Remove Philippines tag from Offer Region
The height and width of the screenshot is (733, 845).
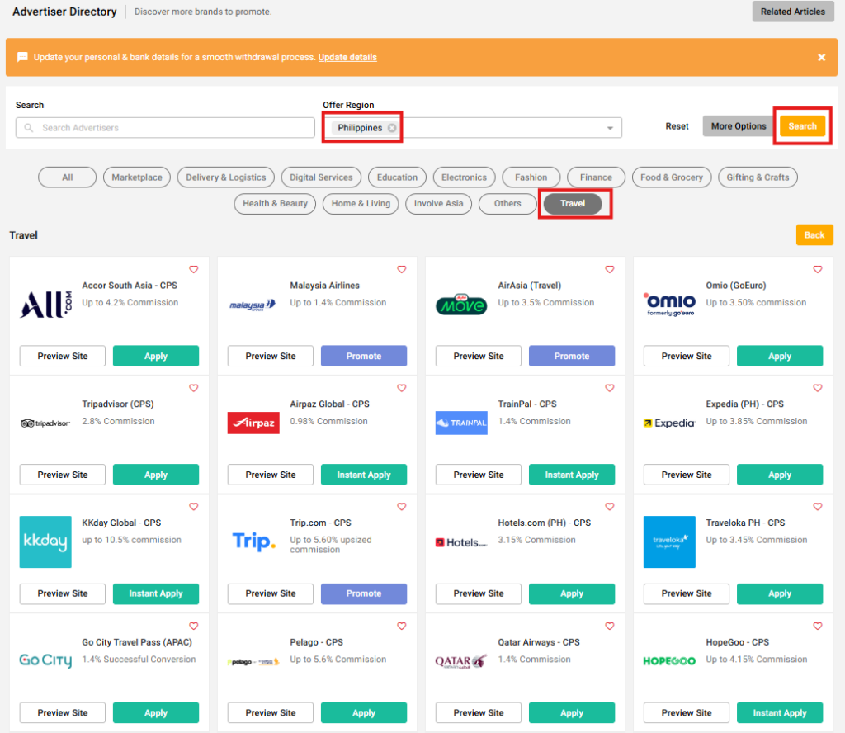coord(391,128)
